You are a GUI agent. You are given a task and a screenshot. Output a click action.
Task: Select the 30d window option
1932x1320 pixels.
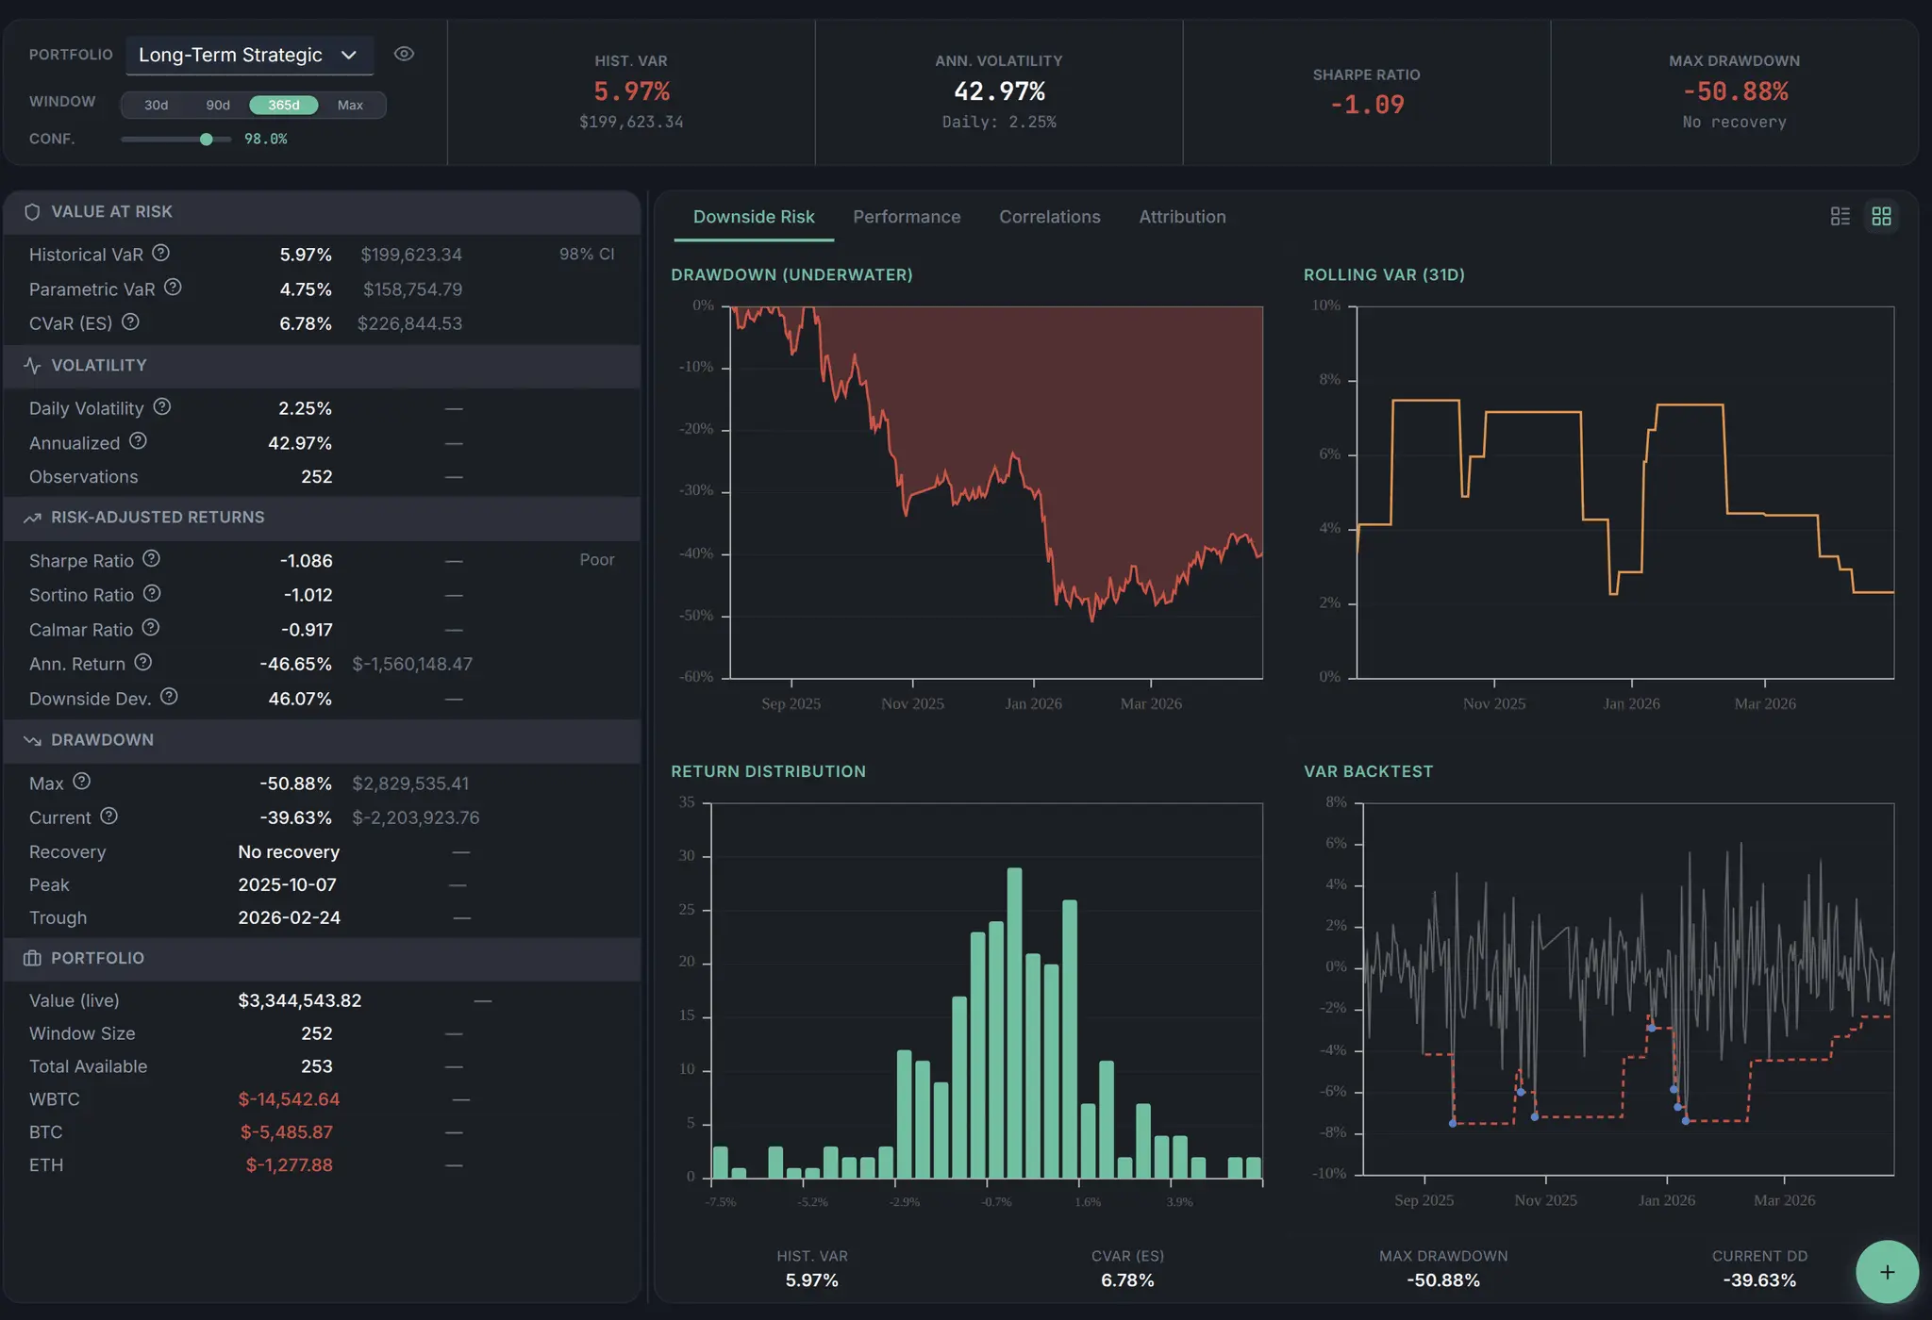156,105
